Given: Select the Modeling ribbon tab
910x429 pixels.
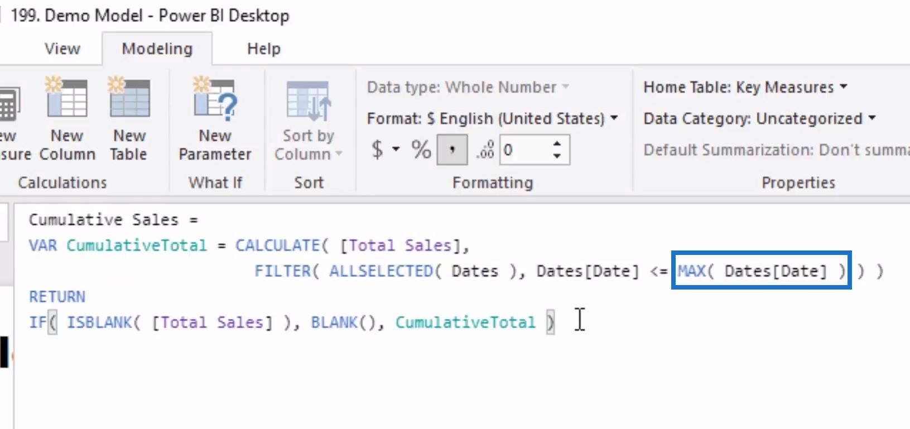Looking at the screenshot, I should (x=157, y=49).
